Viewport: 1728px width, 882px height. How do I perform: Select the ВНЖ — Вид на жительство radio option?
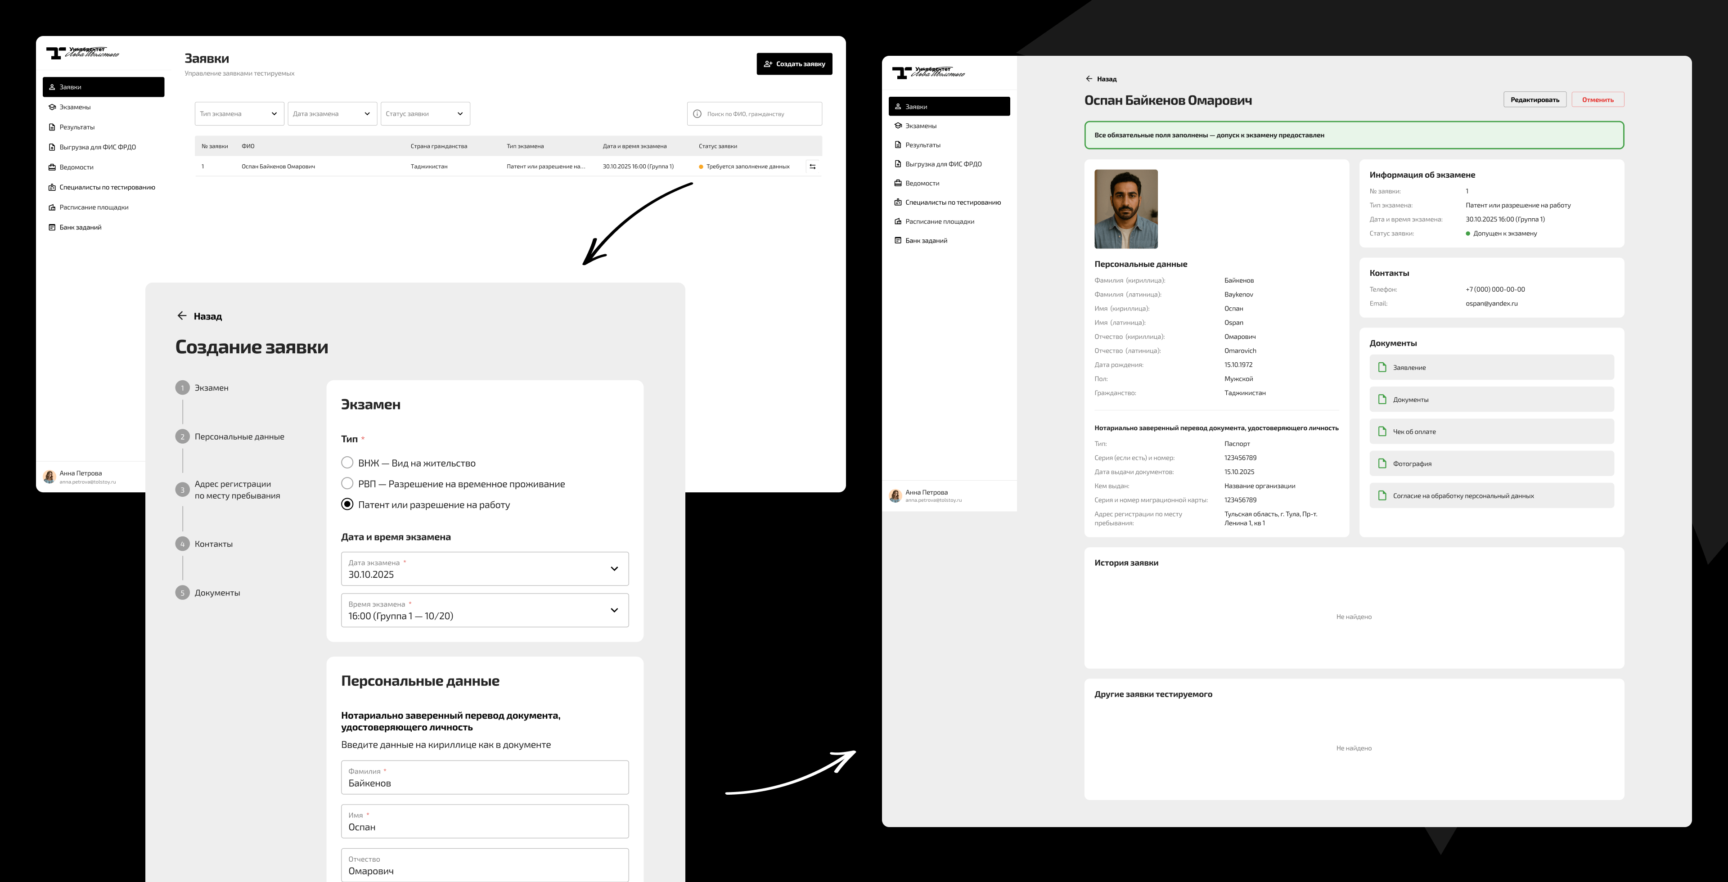[347, 463]
